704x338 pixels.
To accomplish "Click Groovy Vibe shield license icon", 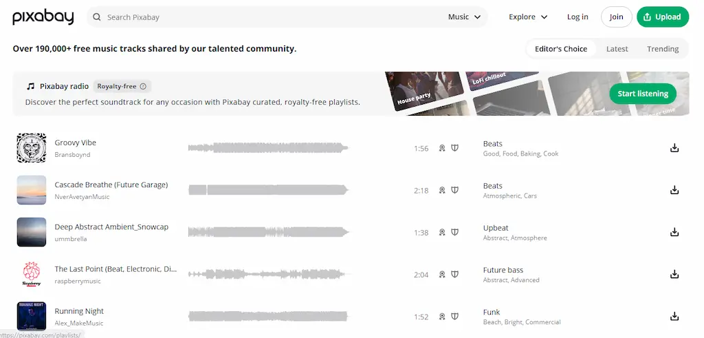I will point(455,148).
